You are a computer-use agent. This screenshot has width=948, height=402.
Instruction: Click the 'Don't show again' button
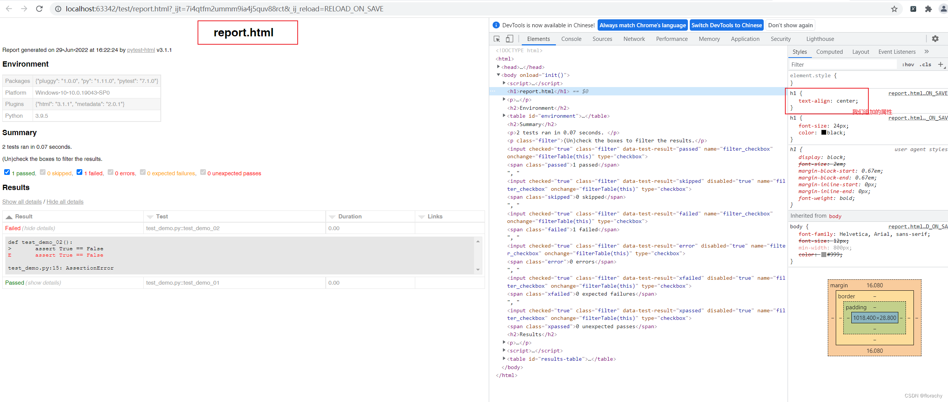(790, 25)
